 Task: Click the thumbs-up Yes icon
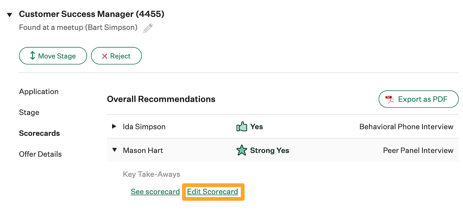point(241,127)
